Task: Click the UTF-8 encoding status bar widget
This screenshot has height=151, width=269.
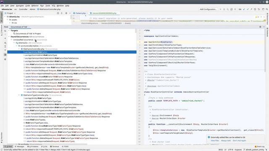Action: coord(230,150)
